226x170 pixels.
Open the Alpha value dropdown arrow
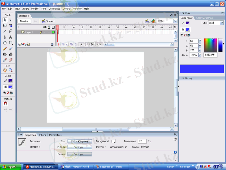200,55
